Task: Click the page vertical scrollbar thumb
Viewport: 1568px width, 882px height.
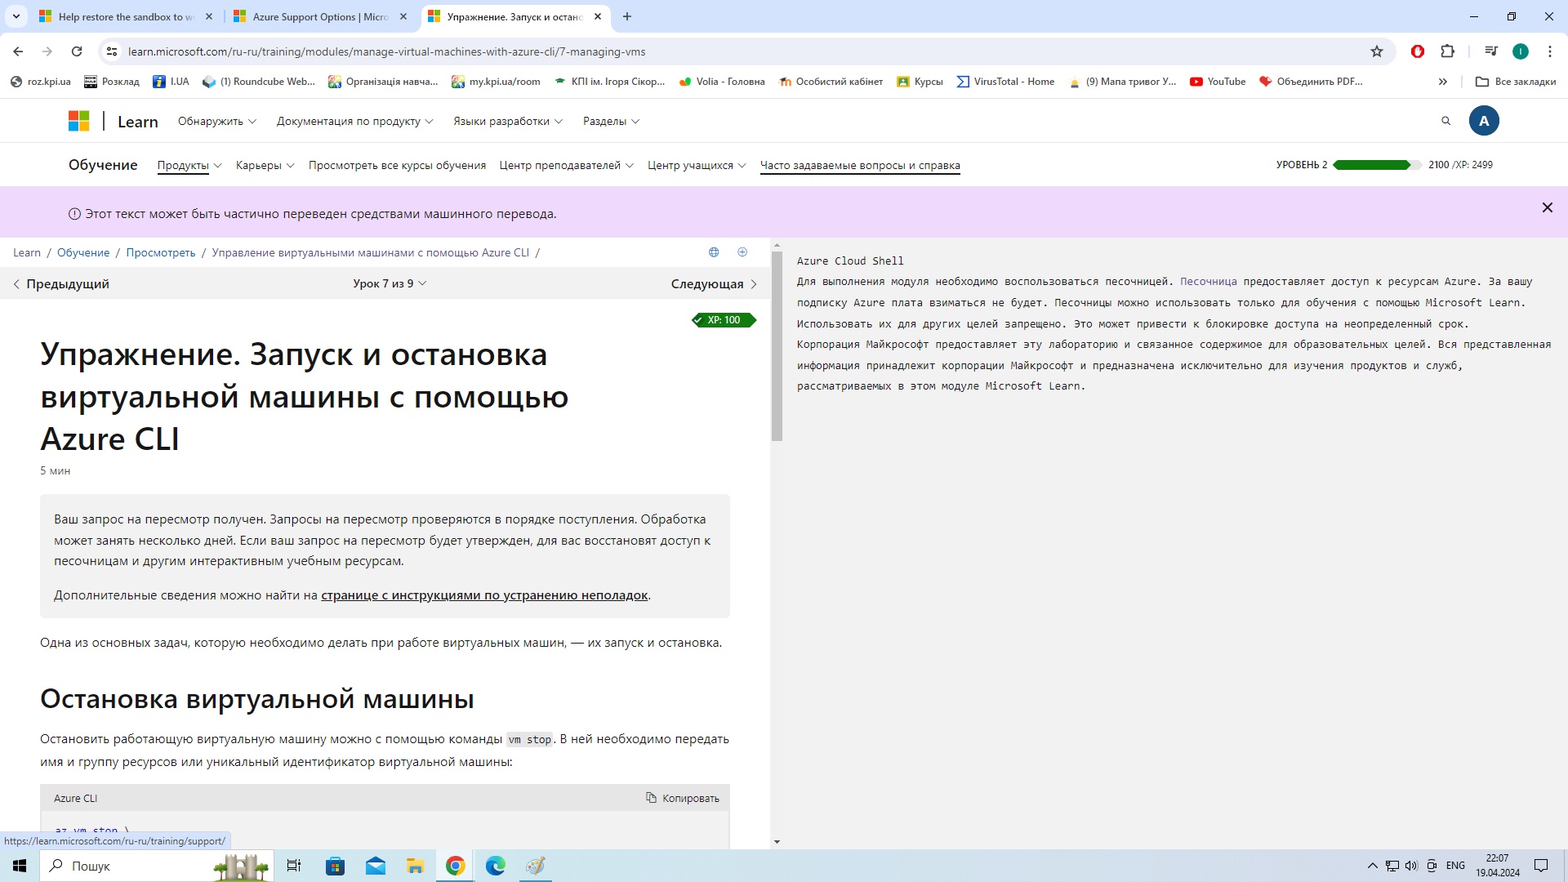Action: (777, 345)
